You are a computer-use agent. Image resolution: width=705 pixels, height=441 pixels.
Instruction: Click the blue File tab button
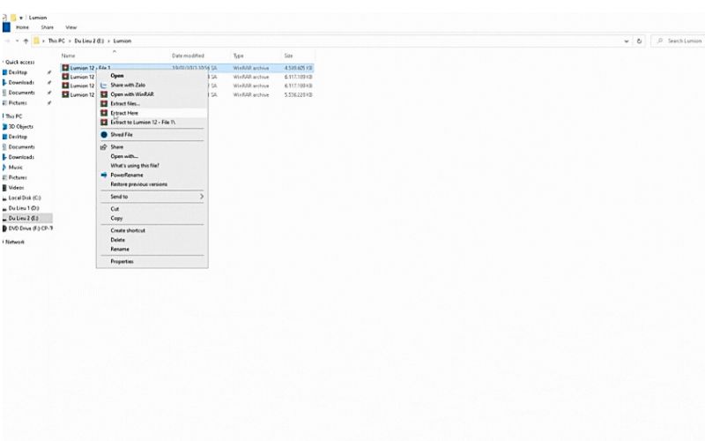(6, 27)
